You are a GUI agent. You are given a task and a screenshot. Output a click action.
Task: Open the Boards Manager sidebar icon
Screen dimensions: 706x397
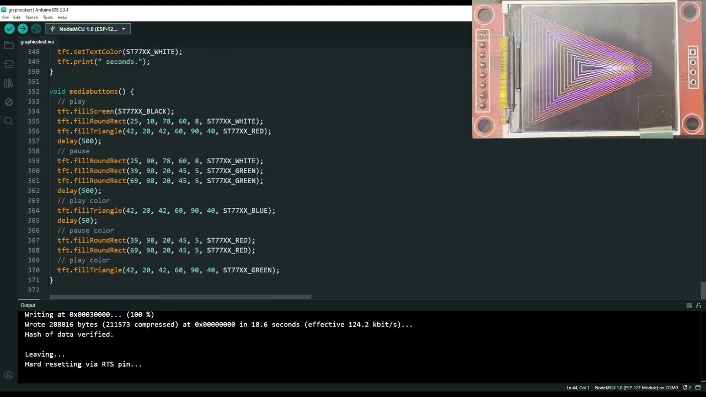8,64
